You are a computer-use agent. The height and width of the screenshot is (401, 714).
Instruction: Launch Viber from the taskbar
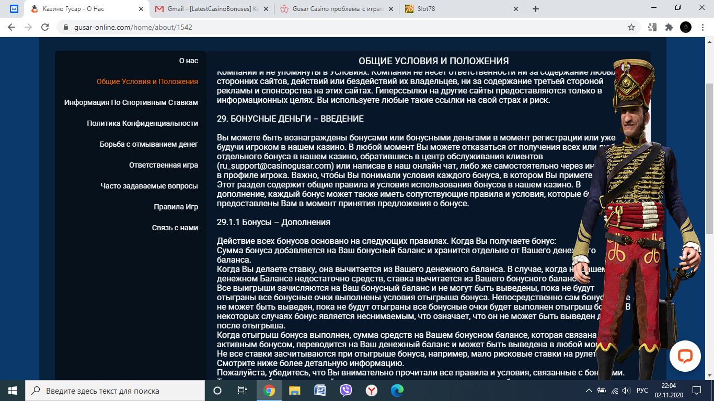tap(346, 391)
